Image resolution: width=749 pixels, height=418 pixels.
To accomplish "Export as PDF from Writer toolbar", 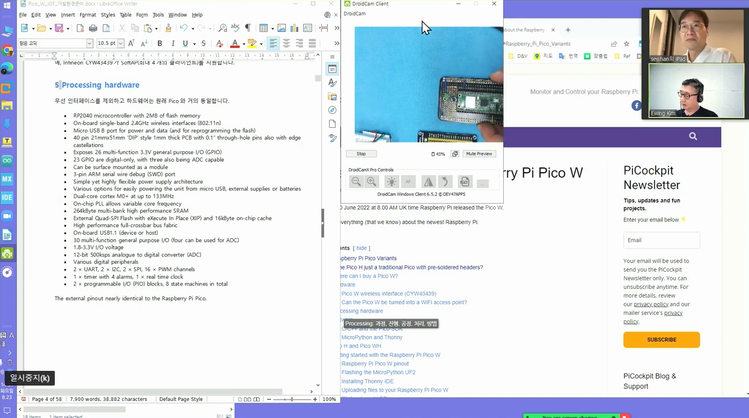I will (80, 28).
